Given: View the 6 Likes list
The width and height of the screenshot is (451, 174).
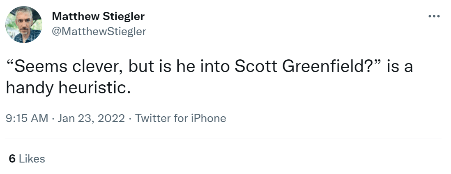Looking at the screenshot, I should [x=27, y=159].
